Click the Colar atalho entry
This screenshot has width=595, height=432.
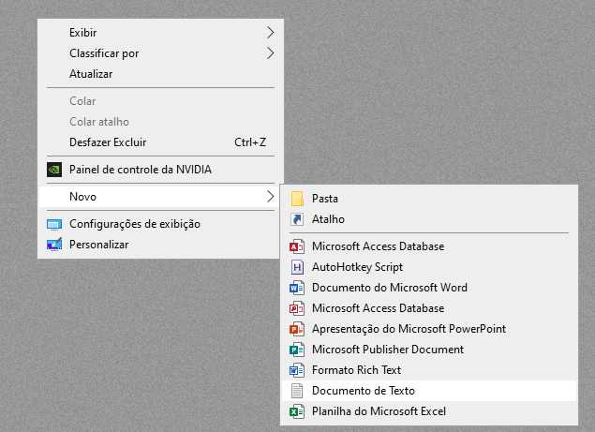coord(99,122)
